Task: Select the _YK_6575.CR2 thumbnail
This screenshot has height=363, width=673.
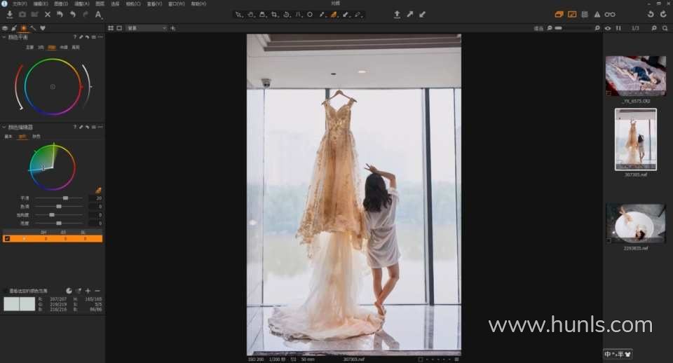Action: pos(636,76)
